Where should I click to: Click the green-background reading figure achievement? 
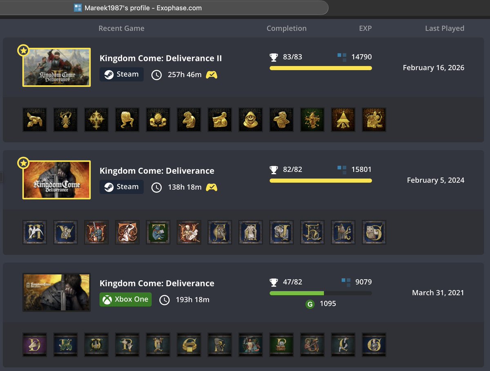click(158, 232)
